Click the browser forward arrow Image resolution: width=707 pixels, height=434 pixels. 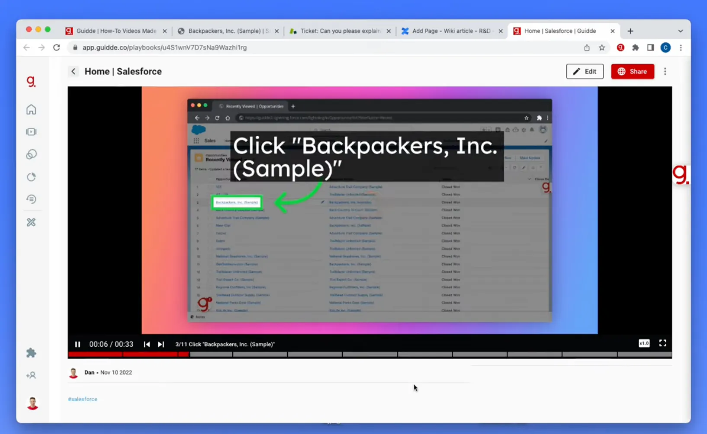click(42, 48)
